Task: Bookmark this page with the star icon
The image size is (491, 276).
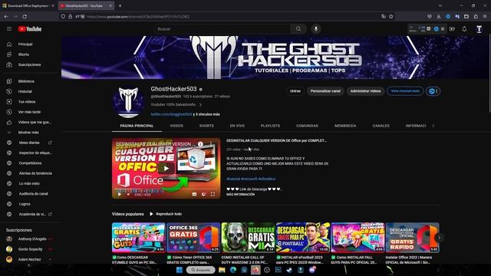Action: point(391,16)
